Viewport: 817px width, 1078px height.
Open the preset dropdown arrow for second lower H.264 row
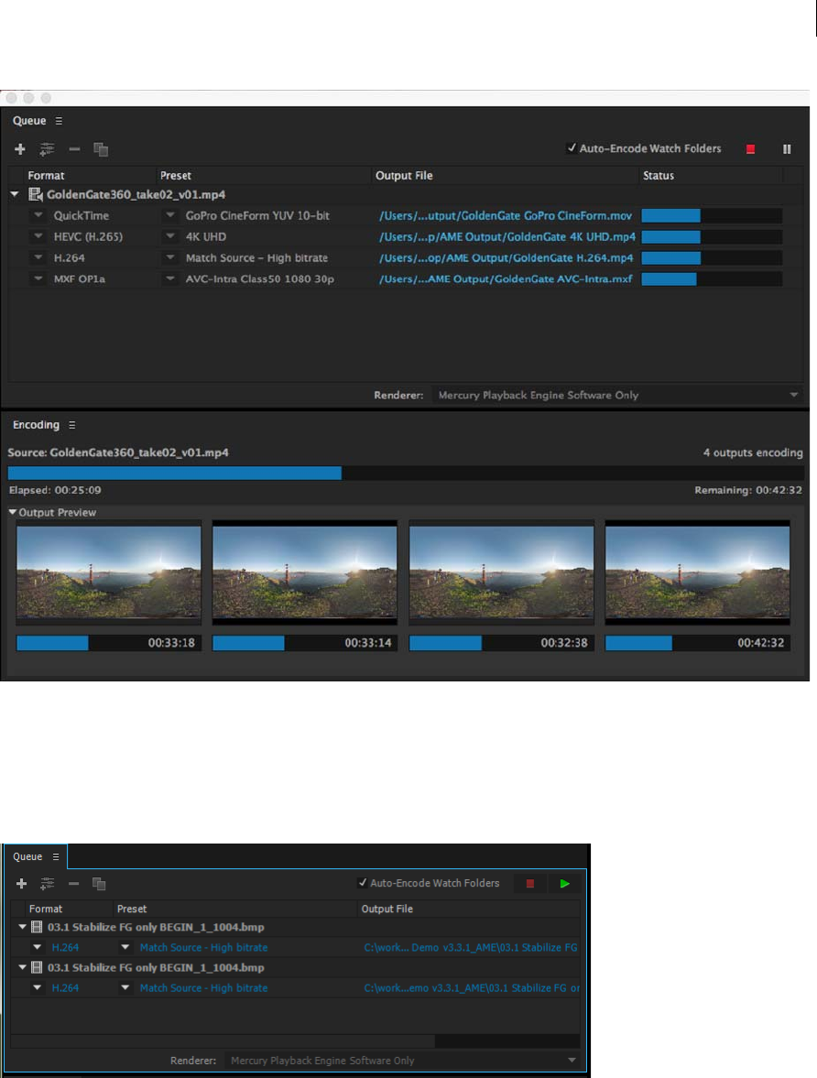(x=125, y=988)
